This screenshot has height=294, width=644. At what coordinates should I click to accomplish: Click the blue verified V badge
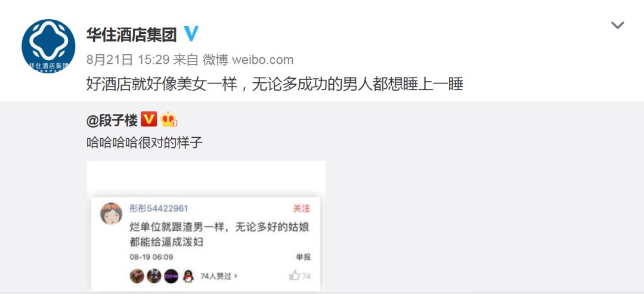[x=191, y=34]
